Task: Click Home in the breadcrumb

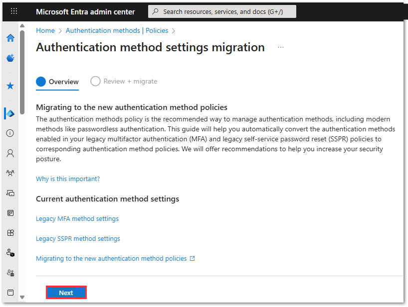Action: (45, 31)
